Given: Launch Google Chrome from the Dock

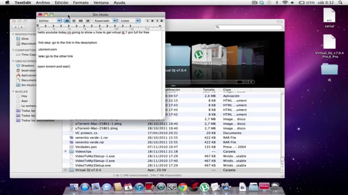Looking at the screenshot, I should pyautogui.click(x=183, y=187).
